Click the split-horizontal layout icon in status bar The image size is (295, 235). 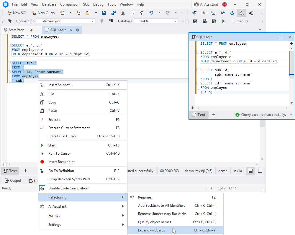250,171
